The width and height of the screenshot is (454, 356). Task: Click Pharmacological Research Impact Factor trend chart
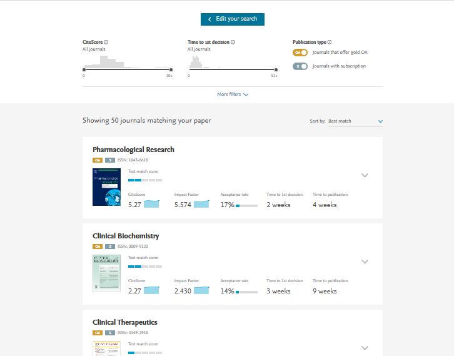click(201, 204)
